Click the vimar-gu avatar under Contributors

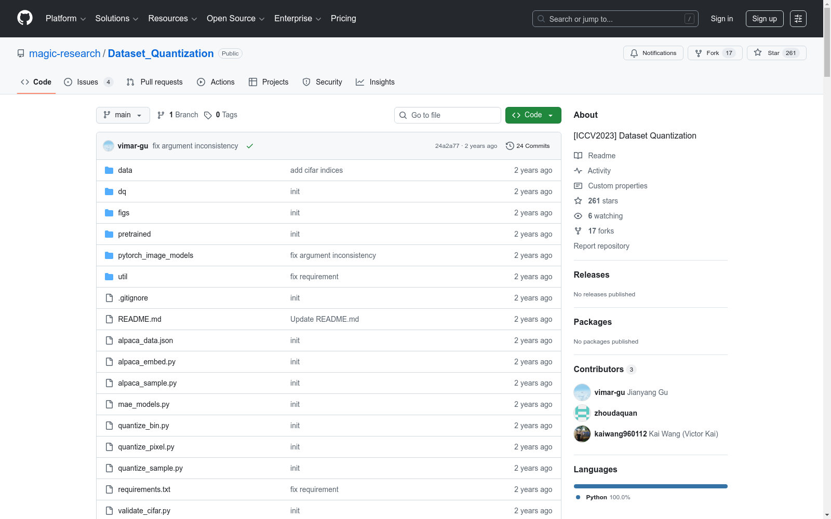point(582,392)
